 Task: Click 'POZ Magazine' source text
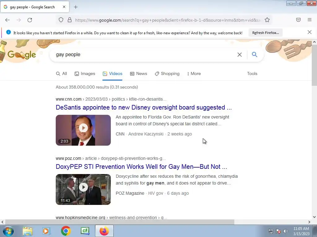(x=130, y=193)
